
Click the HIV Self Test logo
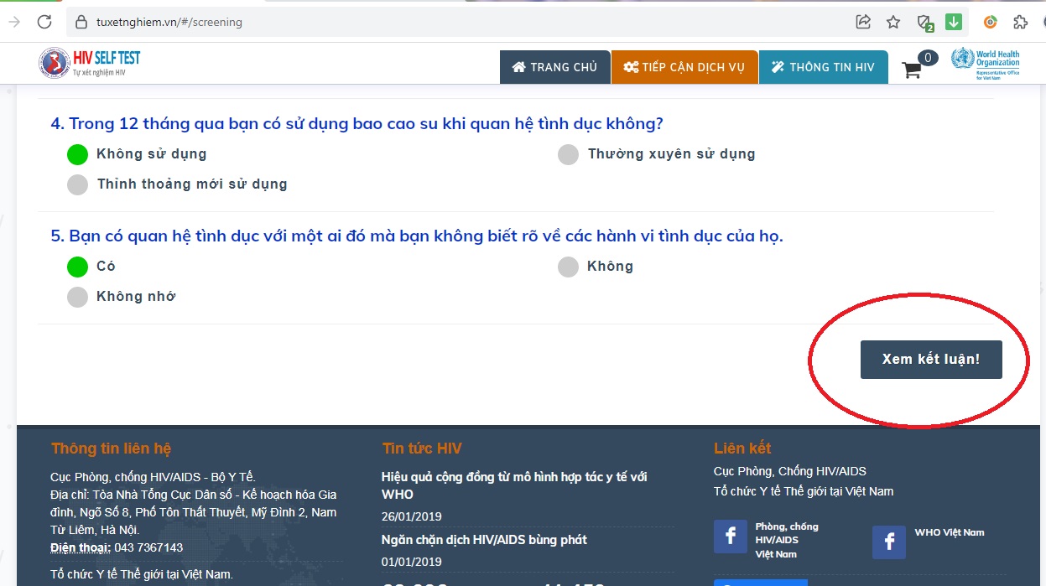pyautogui.click(x=90, y=64)
